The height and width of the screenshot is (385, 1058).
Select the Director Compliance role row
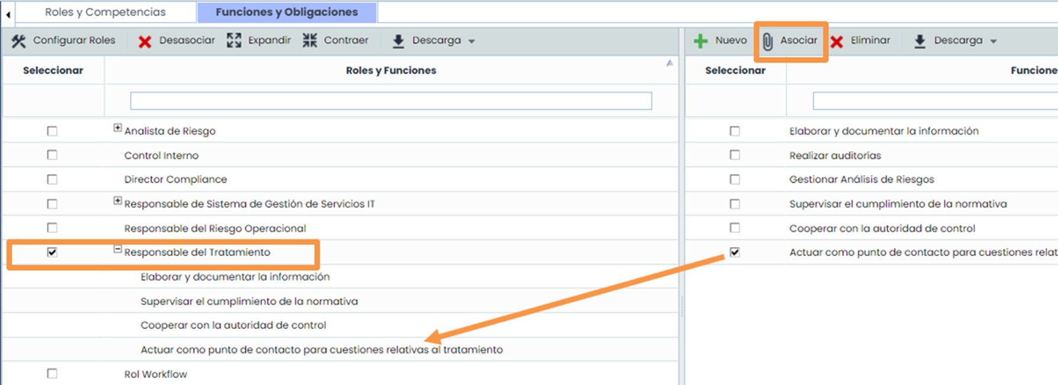[175, 180]
